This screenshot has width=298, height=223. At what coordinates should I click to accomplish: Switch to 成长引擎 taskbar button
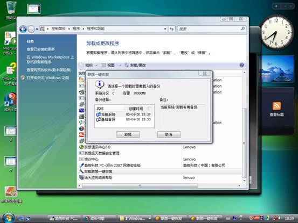point(99,219)
